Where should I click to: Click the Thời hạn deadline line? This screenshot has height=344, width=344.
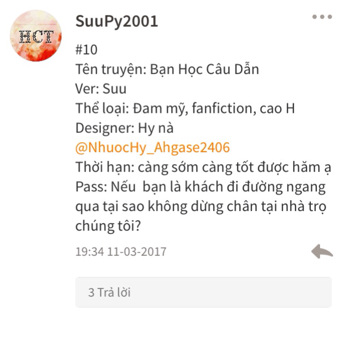203,167
